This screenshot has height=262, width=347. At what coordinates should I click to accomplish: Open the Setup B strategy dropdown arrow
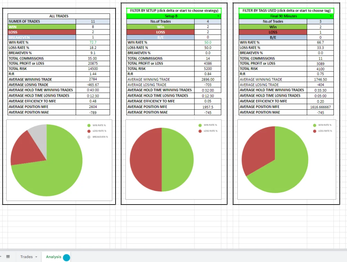coord(218,16)
